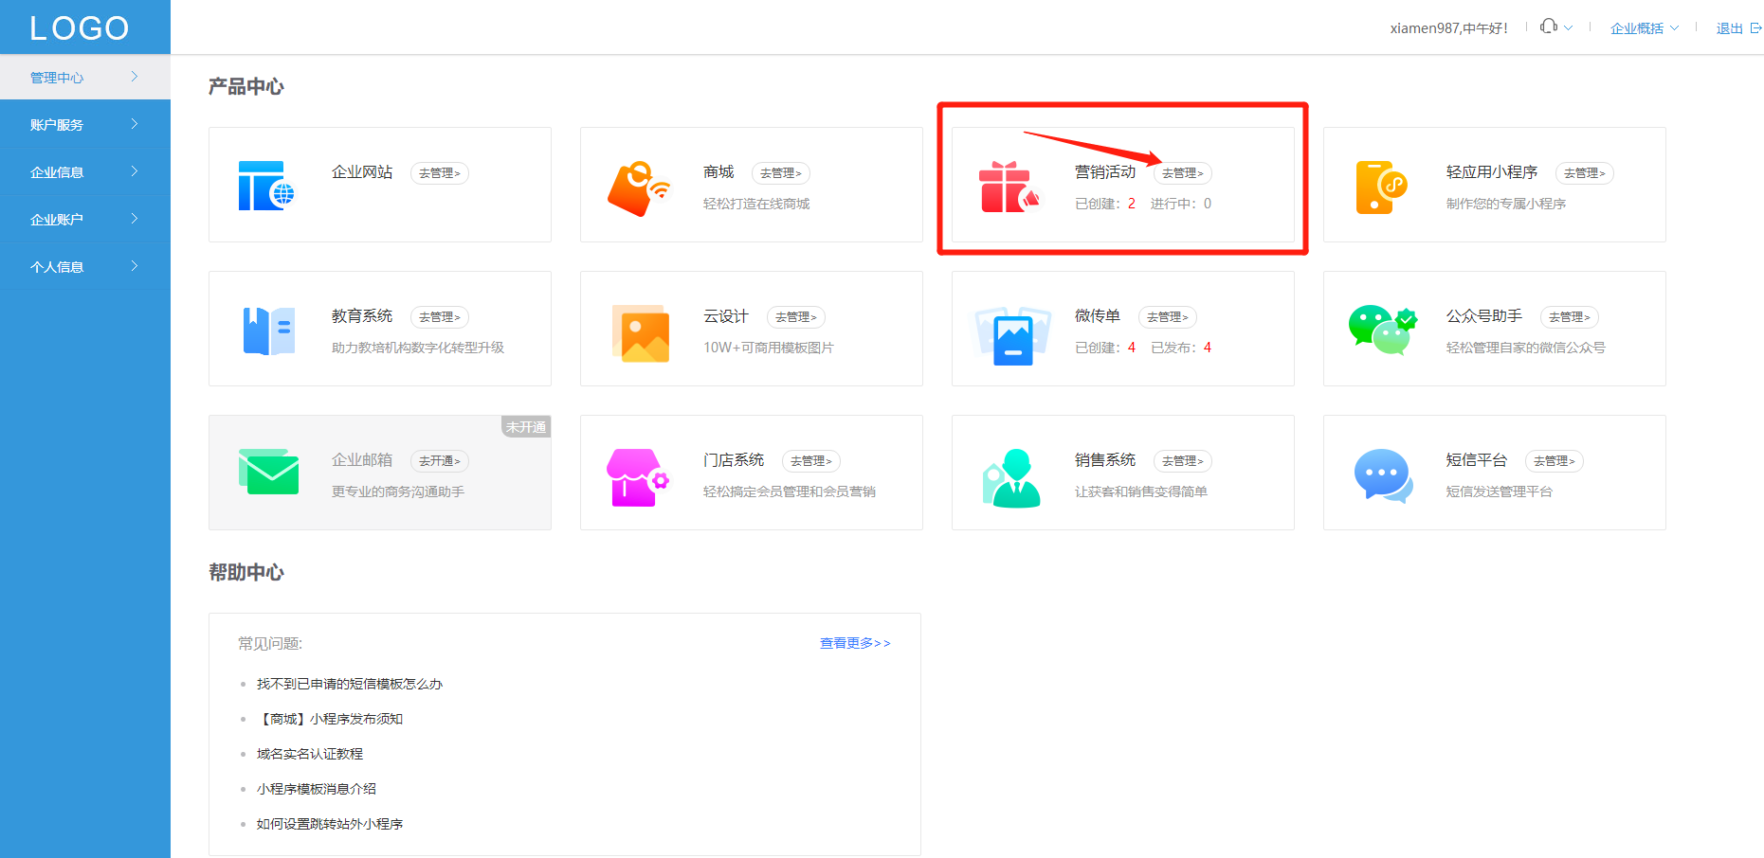The height and width of the screenshot is (858, 1764).
Task: Open the notification bell dropdown
Action: click(1555, 26)
